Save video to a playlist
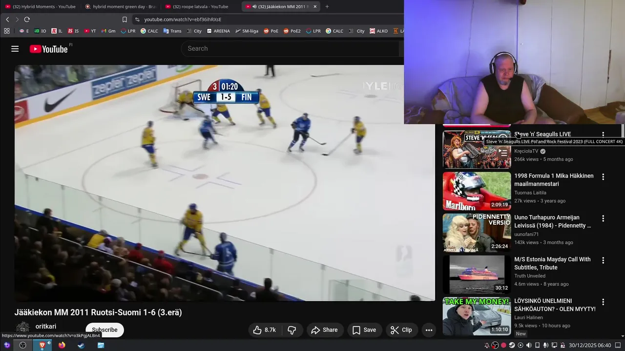The width and height of the screenshot is (625, 351). (x=364, y=330)
